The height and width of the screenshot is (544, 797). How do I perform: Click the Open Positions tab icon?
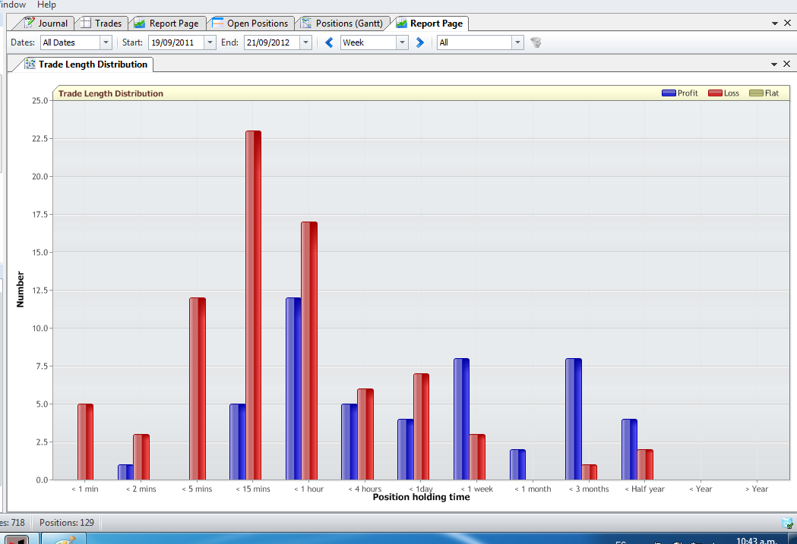pos(217,23)
